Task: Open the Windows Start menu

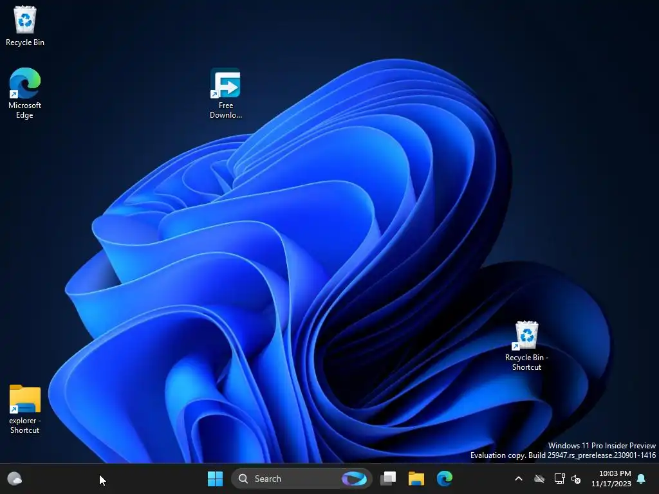Action: (215, 479)
